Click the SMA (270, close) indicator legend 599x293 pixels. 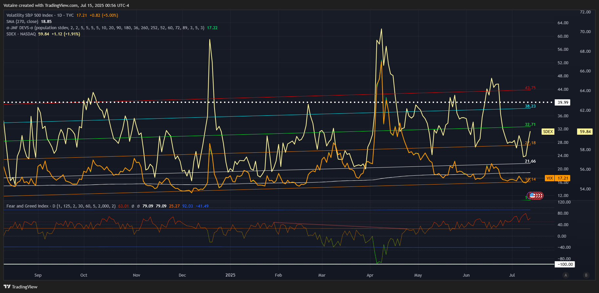pyautogui.click(x=22, y=22)
